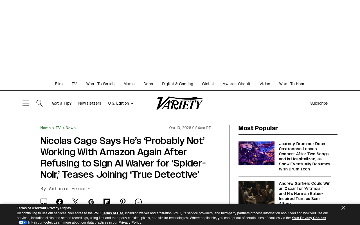Go to Home breadcrumb
This screenshot has height=225, width=360.
pyautogui.click(x=46, y=128)
